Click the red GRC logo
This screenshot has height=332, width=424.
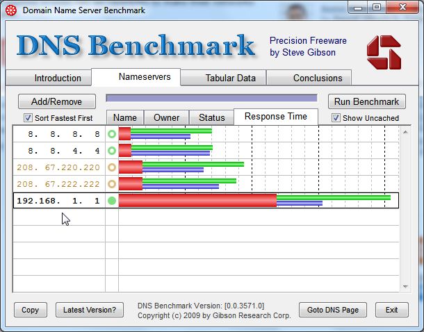click(x=384, y=52)
